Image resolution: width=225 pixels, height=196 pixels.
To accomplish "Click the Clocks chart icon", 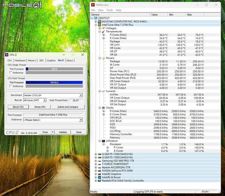I will point(103,108).
